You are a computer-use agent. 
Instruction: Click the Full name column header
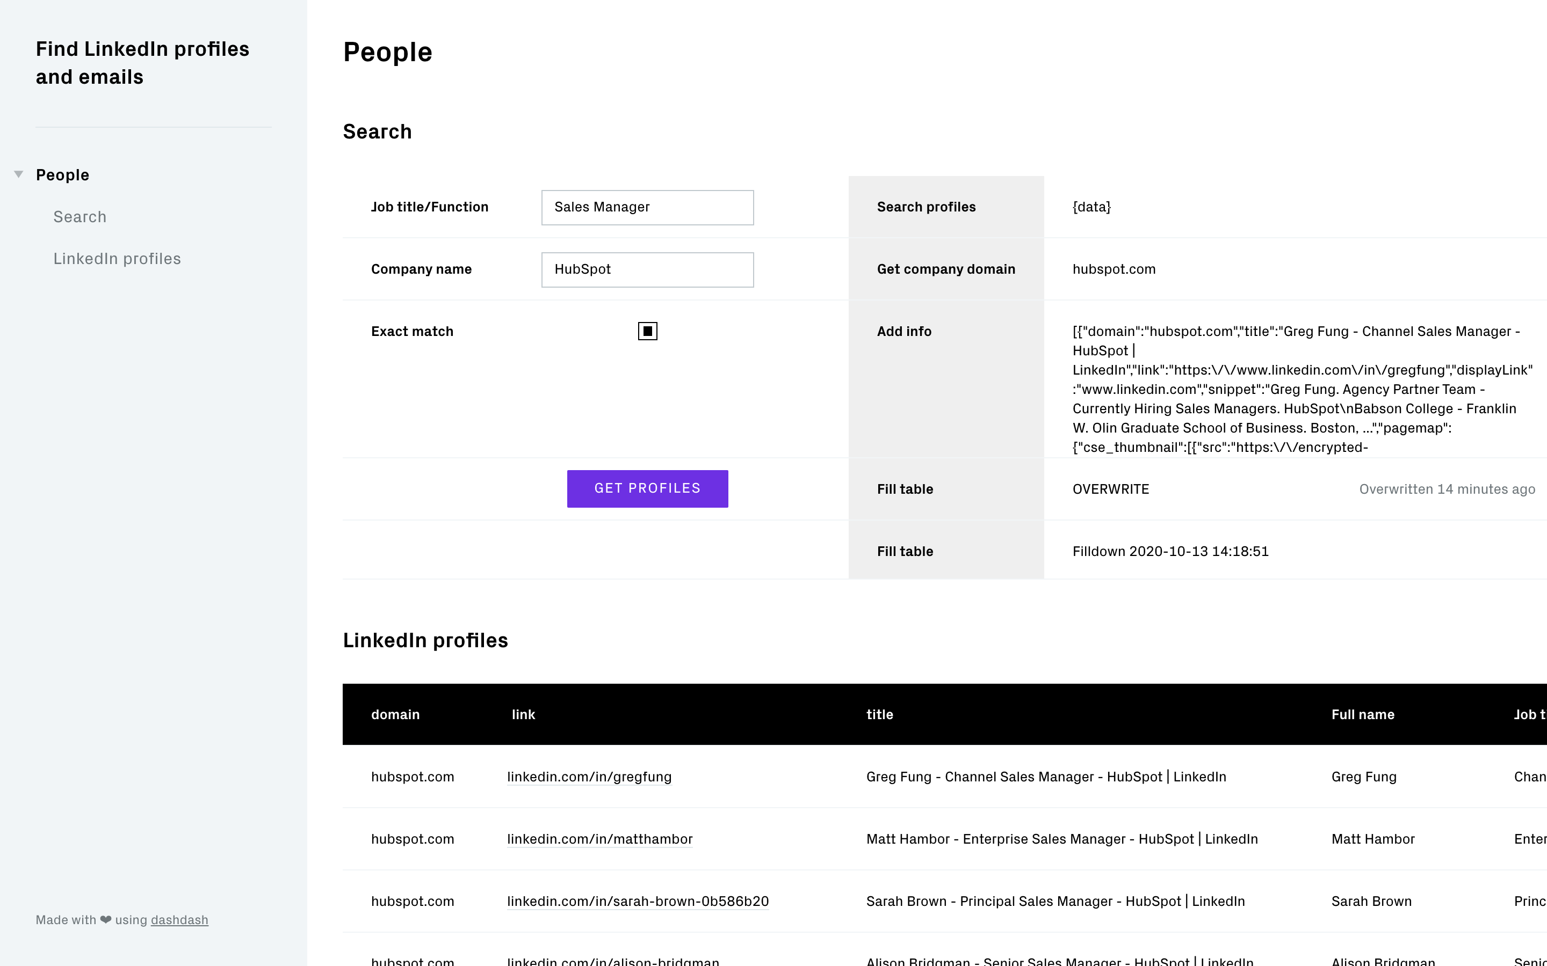[1362, 715]
